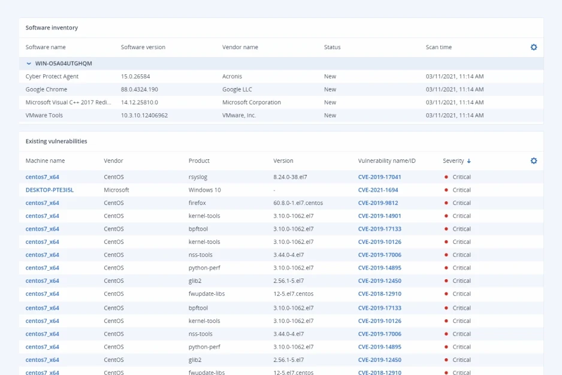Click the rsyslog product cell
The image size is (562, 375).
click(198, 177)
